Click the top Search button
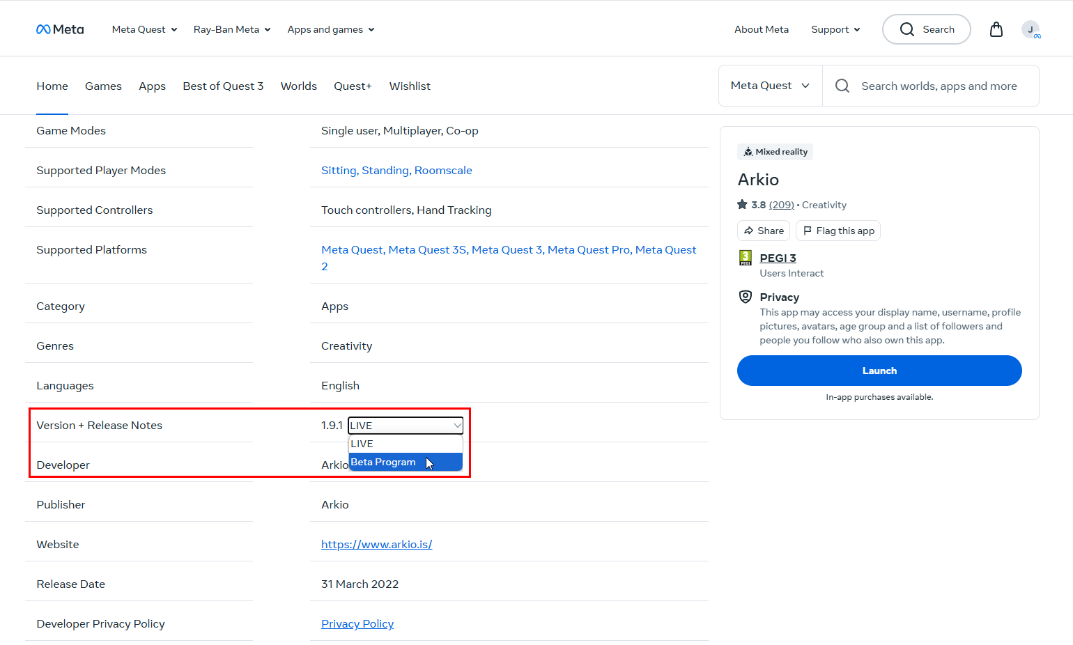This screenshot has width=1073, height=645. click(926, 29)
